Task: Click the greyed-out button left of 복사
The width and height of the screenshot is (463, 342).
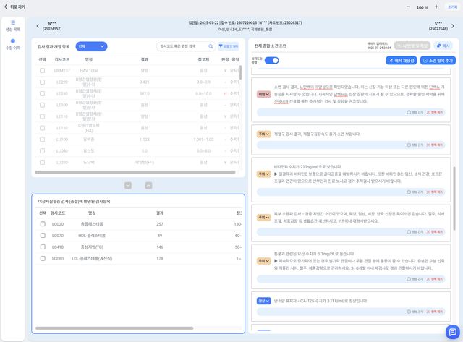Action: click(x=412, y=46)
